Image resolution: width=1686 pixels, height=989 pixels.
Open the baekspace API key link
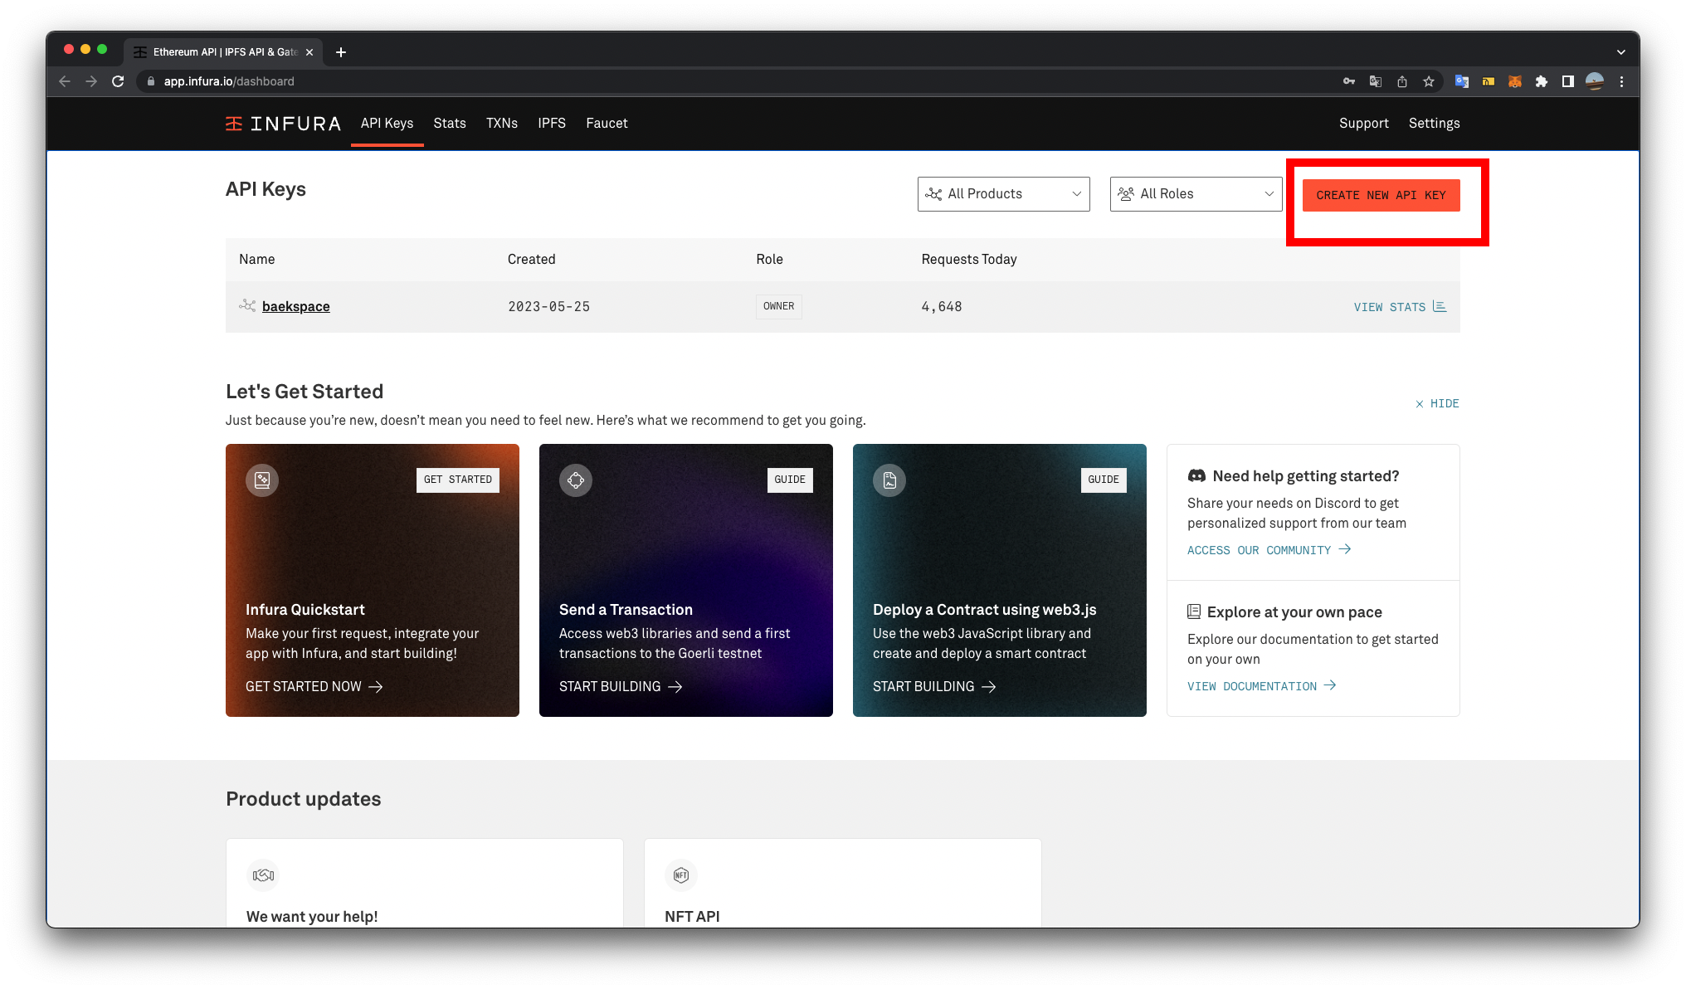coord(295,306)
